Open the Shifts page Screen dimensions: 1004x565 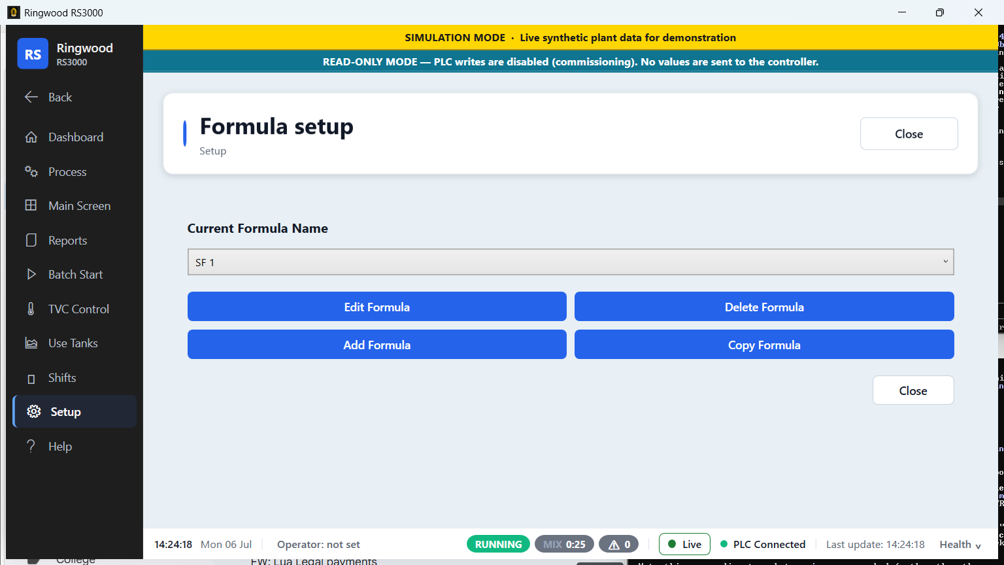[x=75, y=378]
